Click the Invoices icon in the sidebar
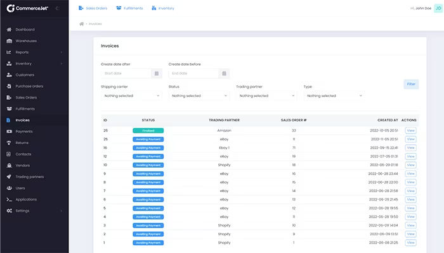 (8, 120)
